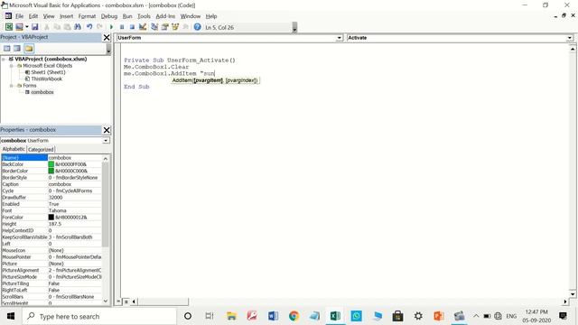Image resolution: width=578 pixels, height=325 pixels.
Task: Open the UserForm object dropdown
Action: 340,38
